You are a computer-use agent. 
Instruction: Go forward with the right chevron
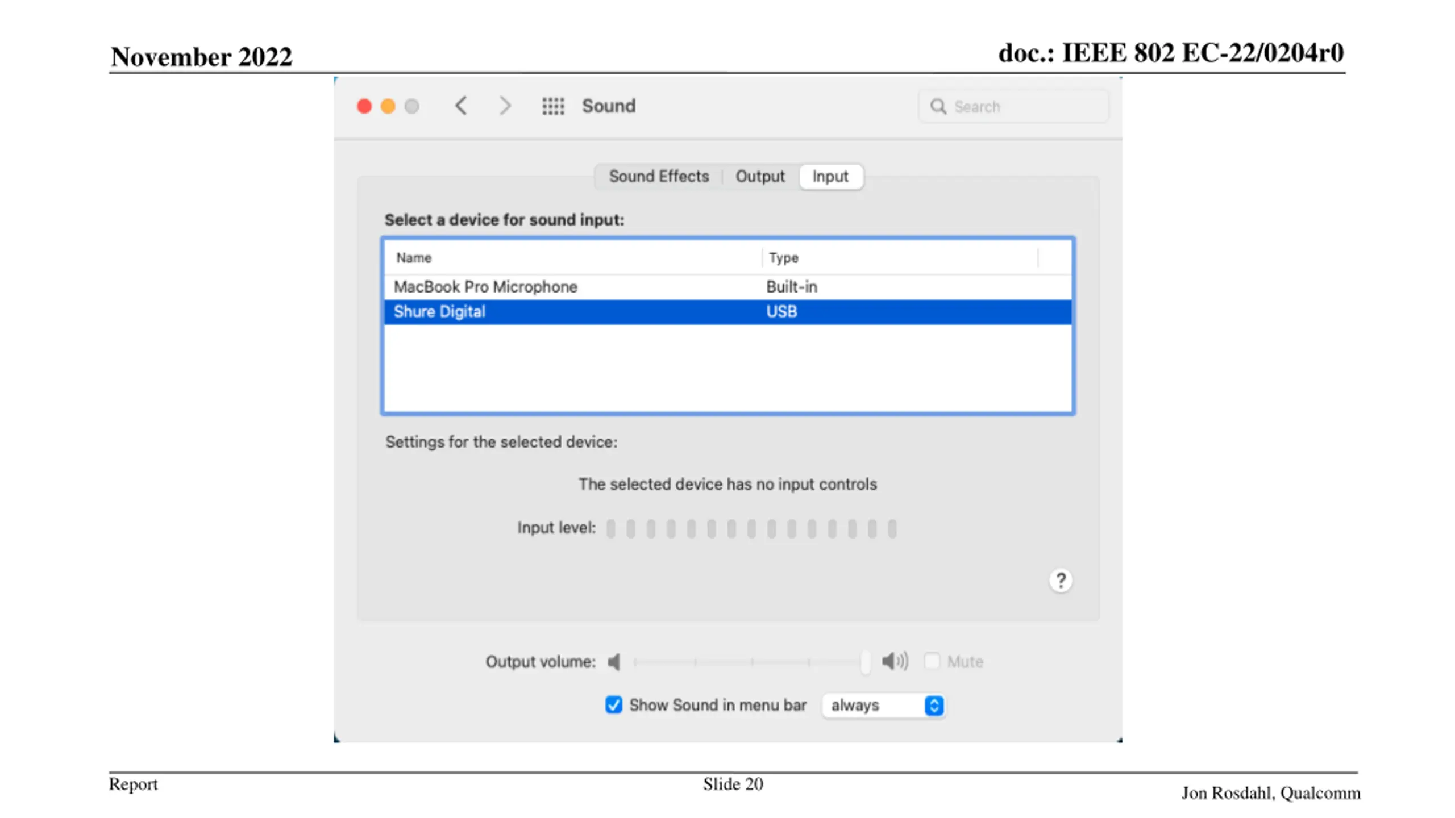(x=505, y=106)
